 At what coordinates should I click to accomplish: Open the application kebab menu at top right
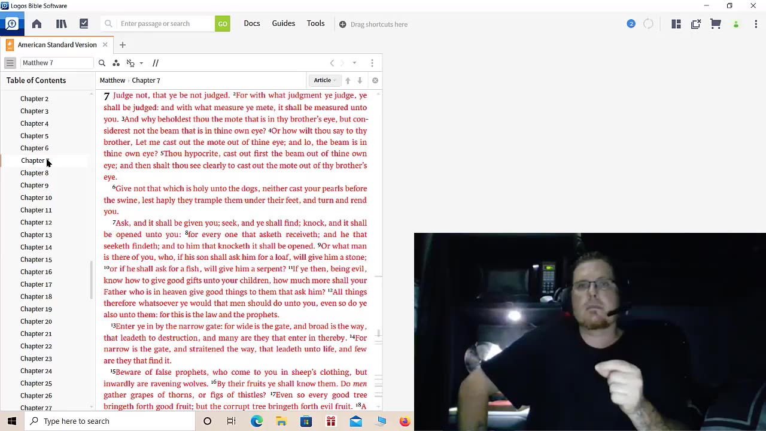(756, 24)
